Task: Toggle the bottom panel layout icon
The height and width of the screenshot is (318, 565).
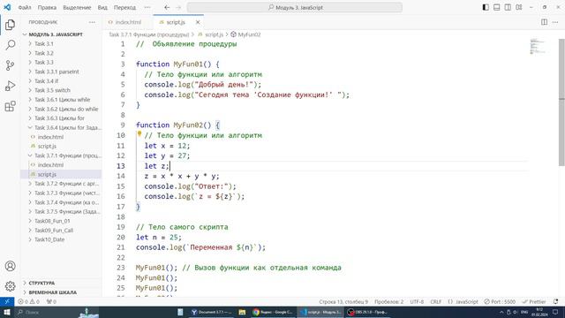Action: click(x=496, y=7)
